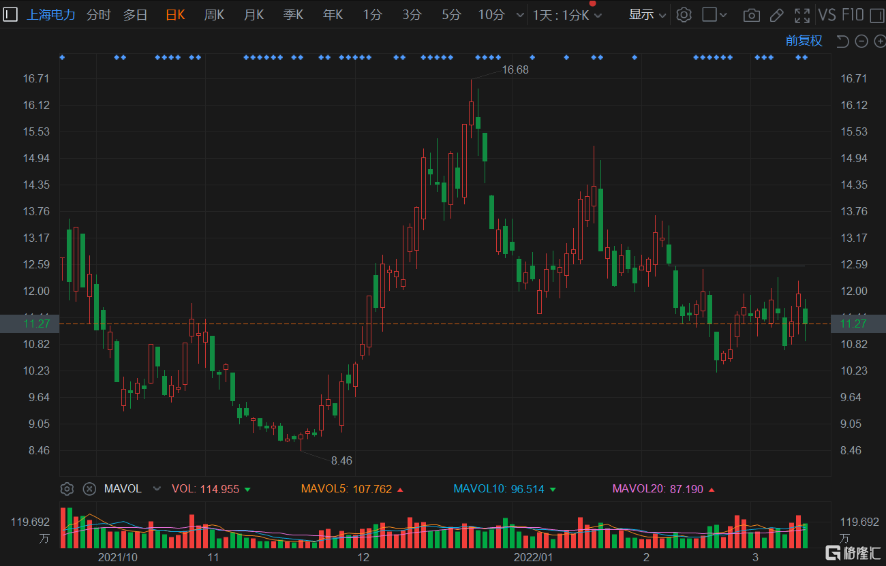Remove the MAVOL indicator panel
The image size is (886, 566).
pyautogui.click(x=89, y=488)
